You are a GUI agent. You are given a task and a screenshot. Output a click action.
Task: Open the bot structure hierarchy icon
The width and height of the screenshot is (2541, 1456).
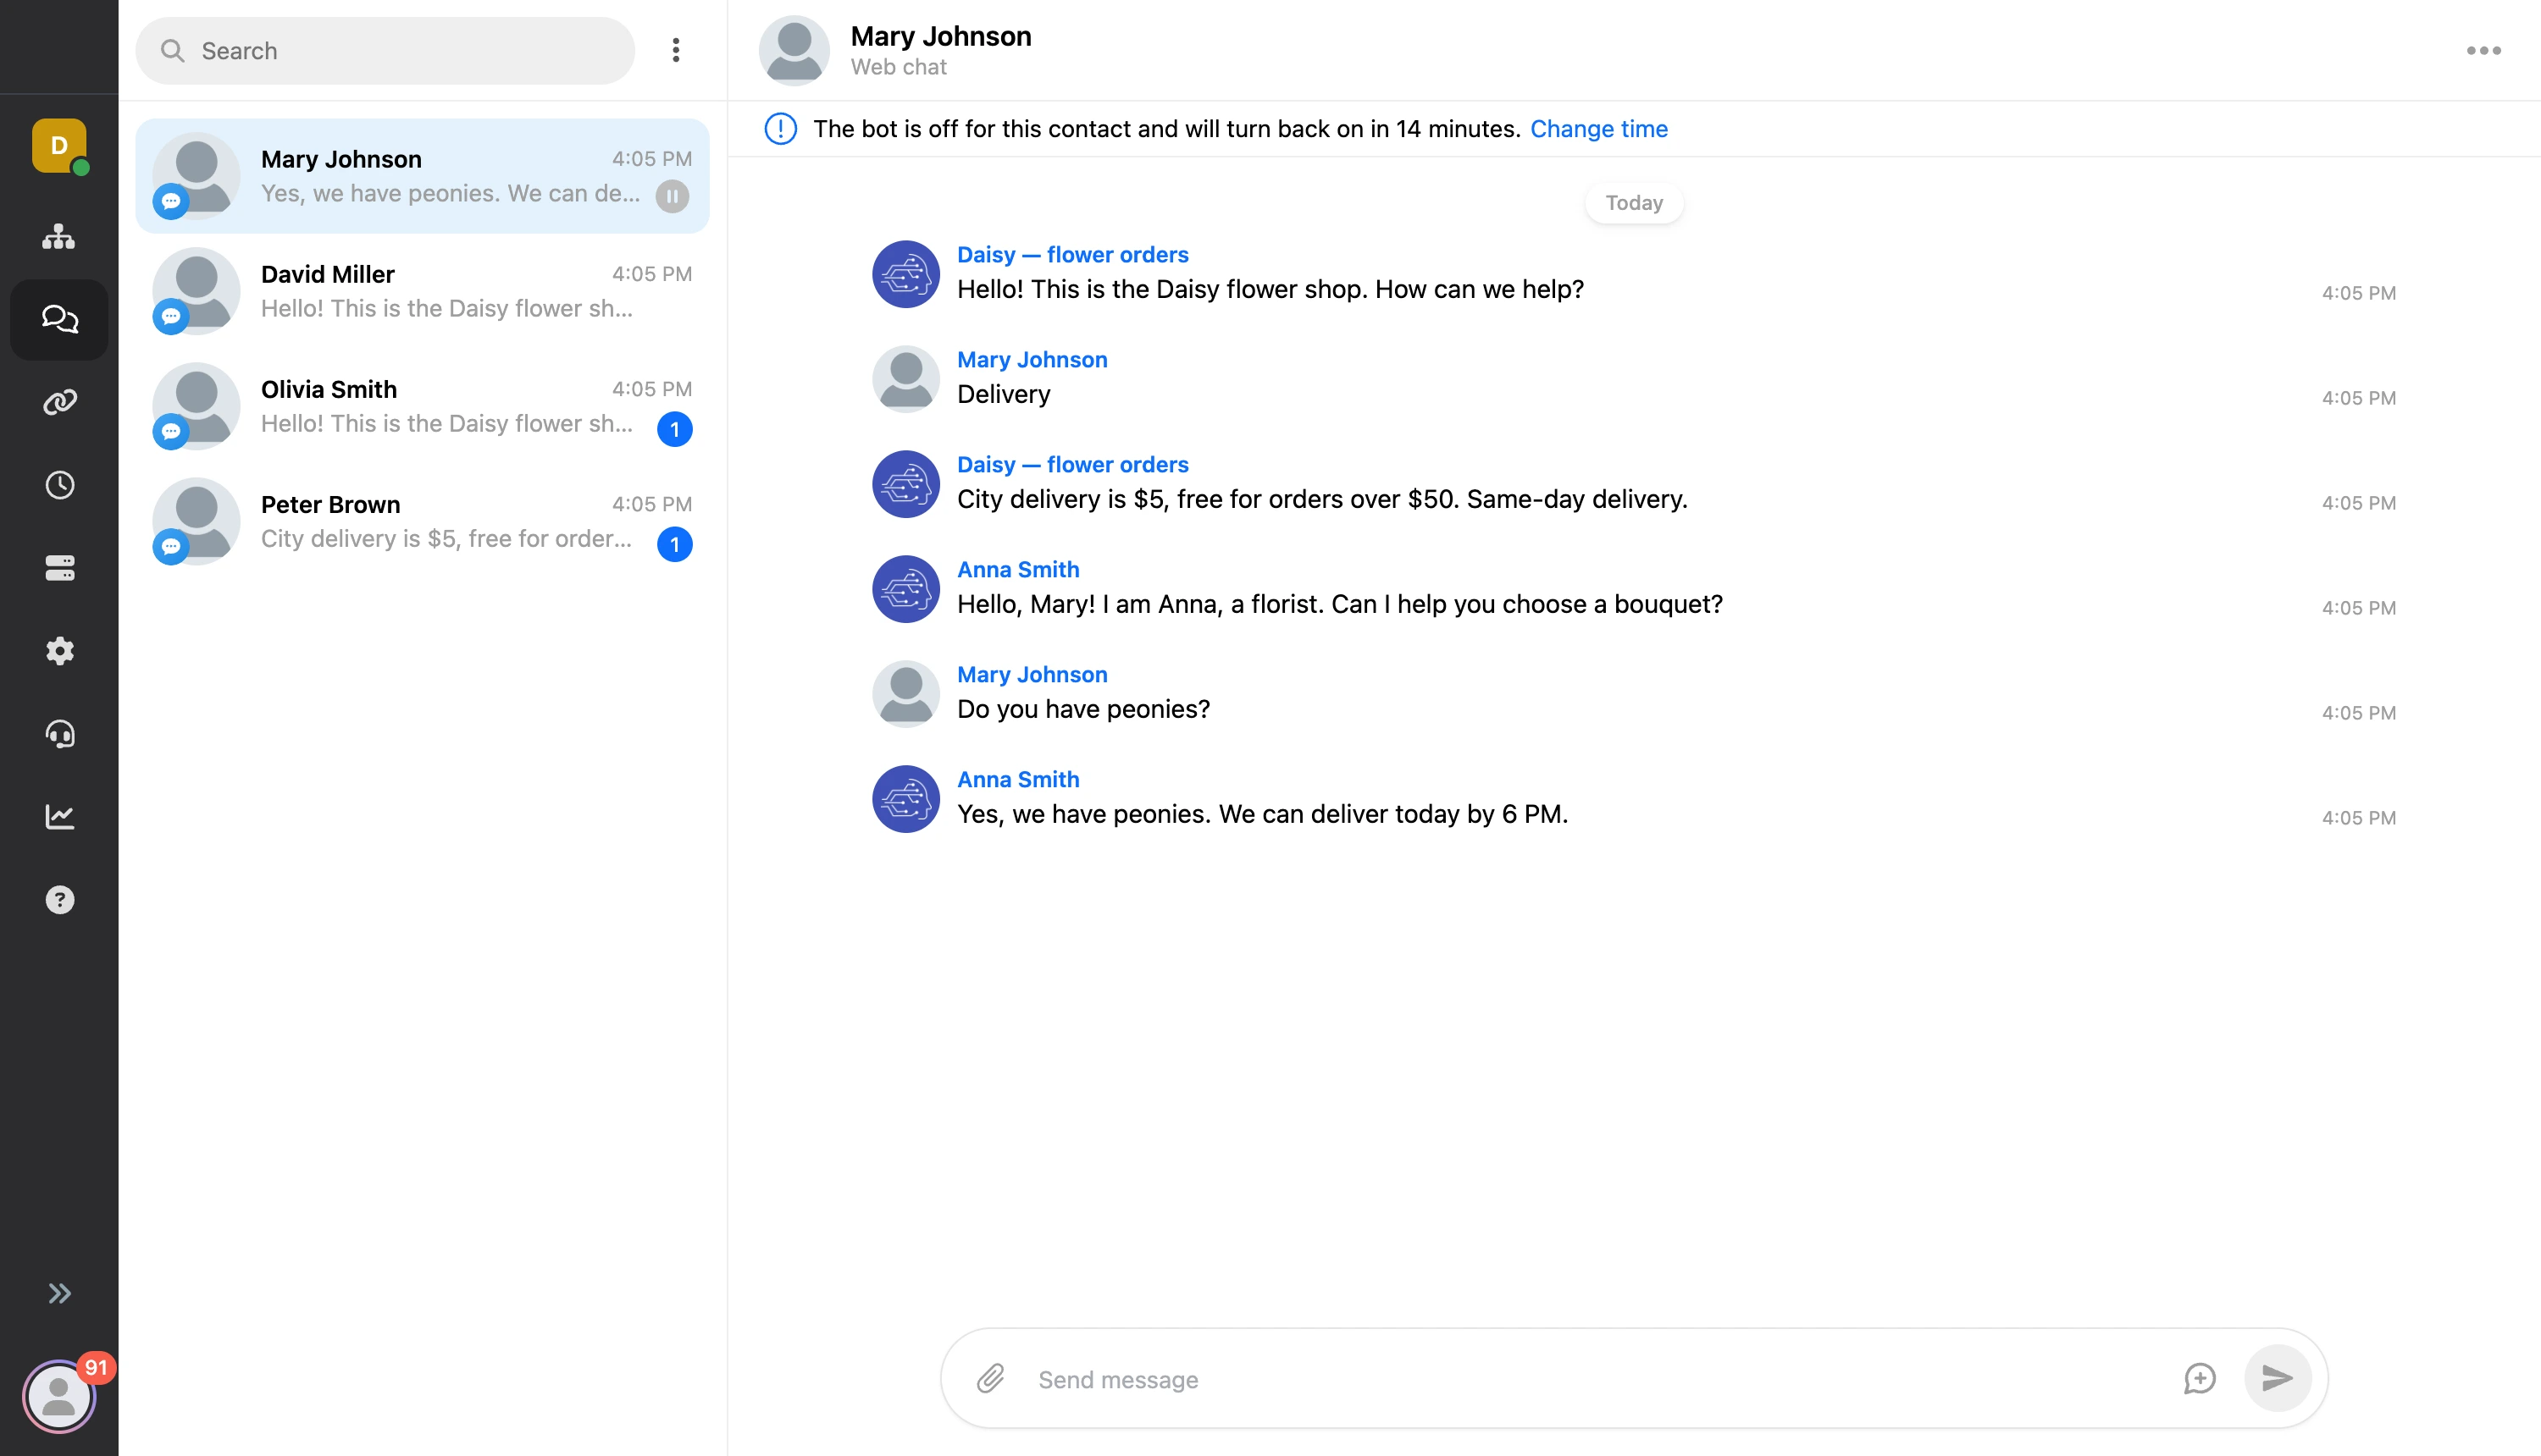[x=59, y=237]
